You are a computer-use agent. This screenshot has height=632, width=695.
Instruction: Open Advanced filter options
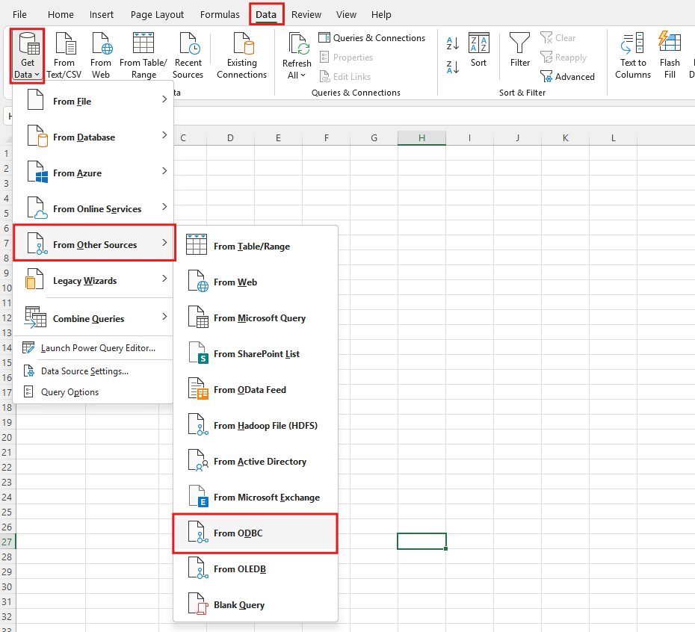pyautogui.click(x=567, y=77)
